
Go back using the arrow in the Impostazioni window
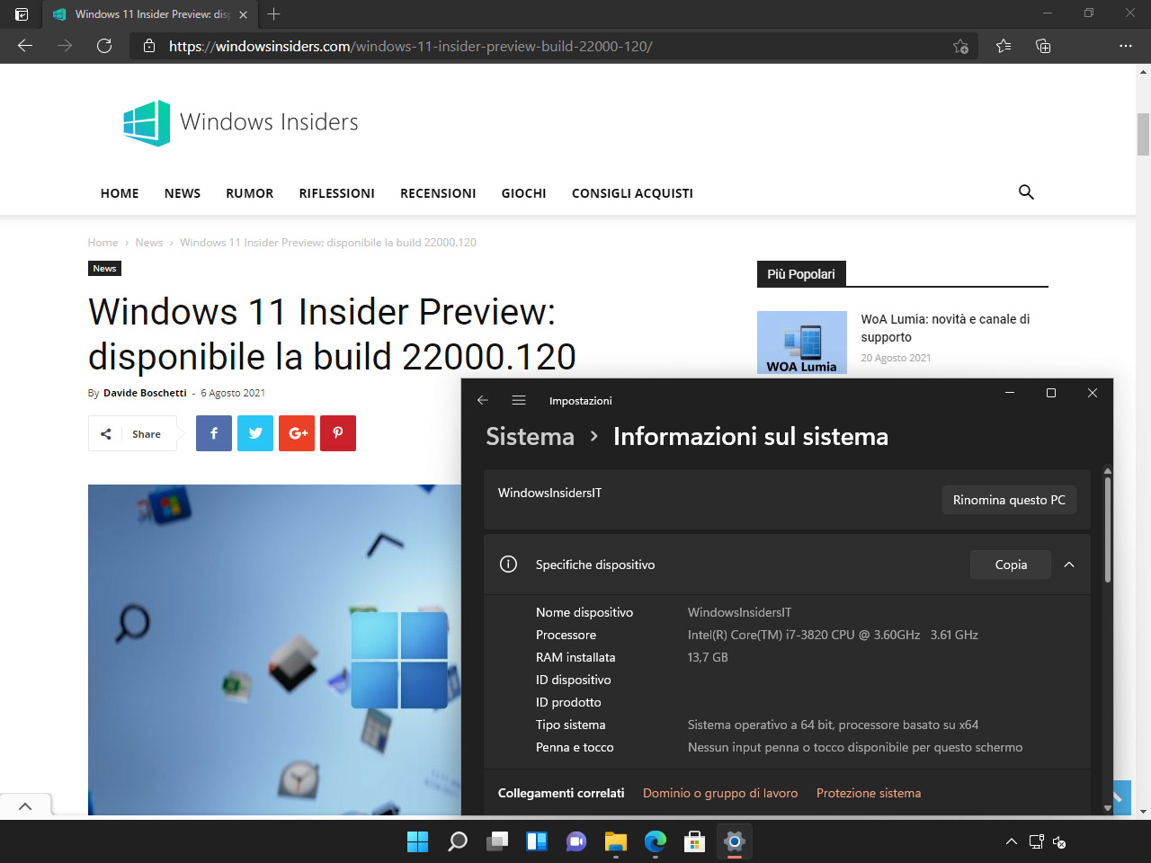click(x=483, y=400)
